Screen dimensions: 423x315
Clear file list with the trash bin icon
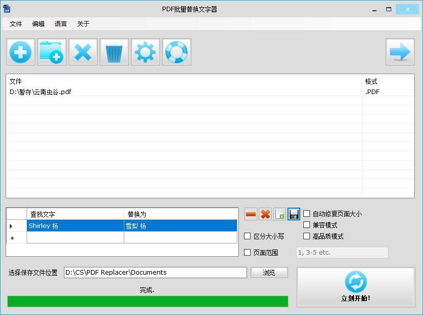click(x=114, y=52)
